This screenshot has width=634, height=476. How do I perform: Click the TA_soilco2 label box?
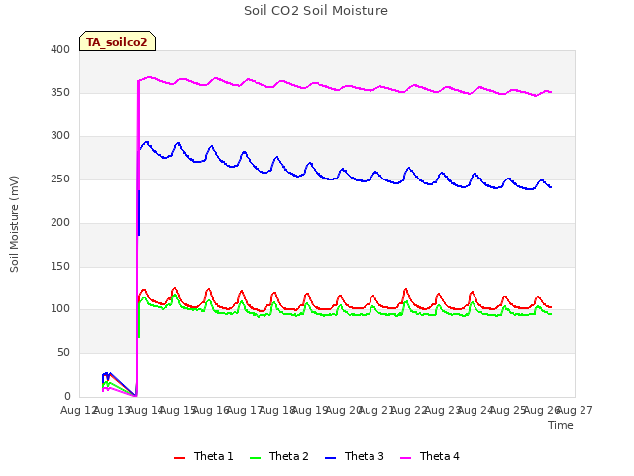coord(117,41)
